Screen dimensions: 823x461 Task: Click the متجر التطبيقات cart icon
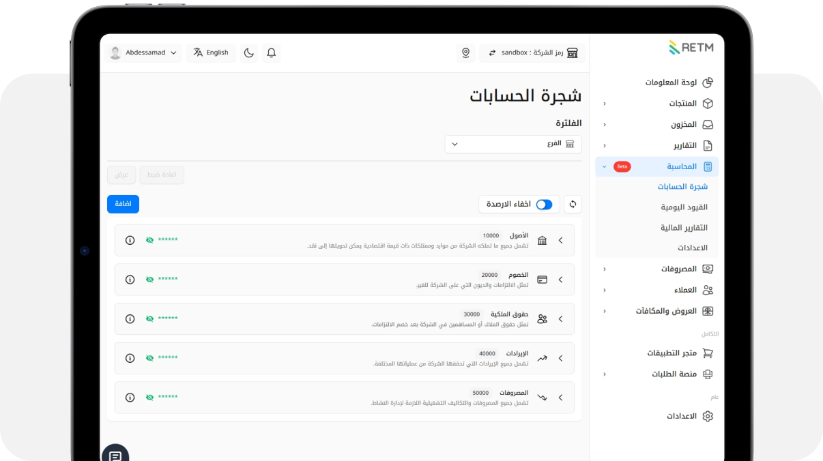[x=708, y=353]
